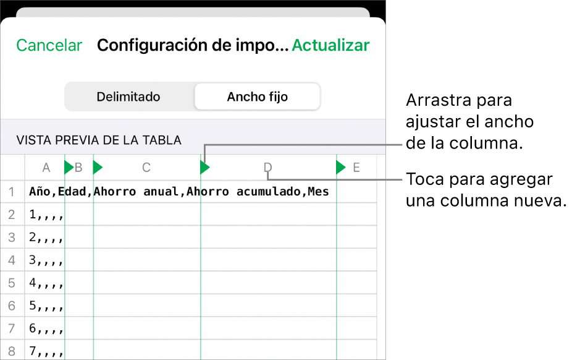Tap Cancelar to dismiss import settings
This screenshot has height=360, width=572.
[49, 45]
